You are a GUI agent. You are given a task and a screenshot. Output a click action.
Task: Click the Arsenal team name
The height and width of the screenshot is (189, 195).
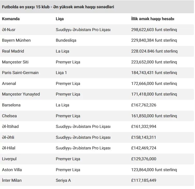point(9,84)
